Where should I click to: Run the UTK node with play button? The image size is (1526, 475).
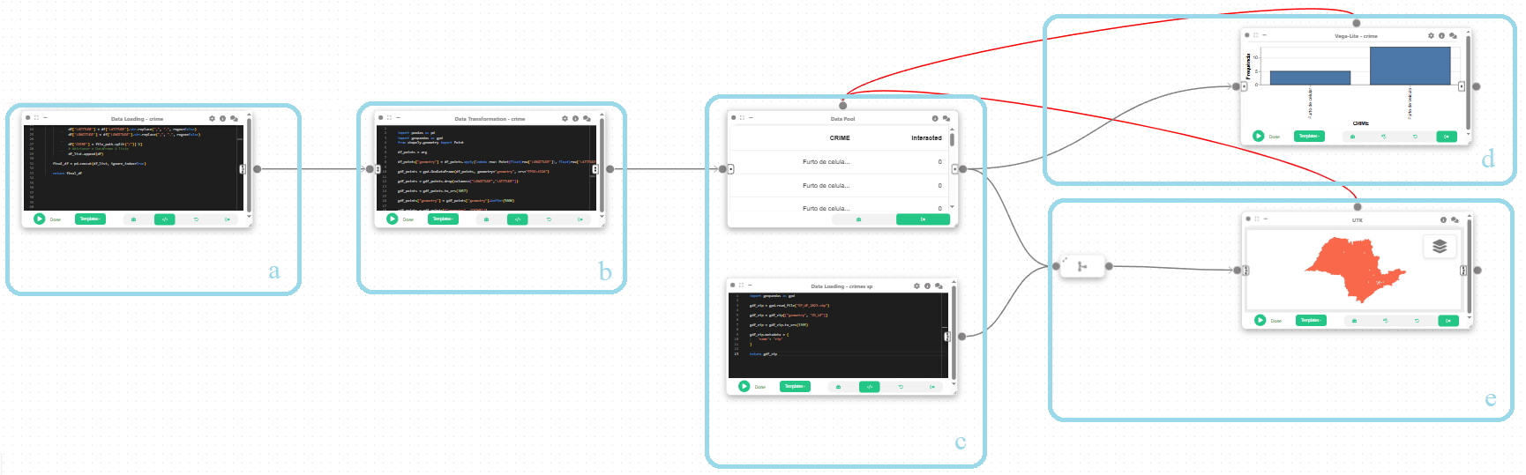[x=1260, y=320]
